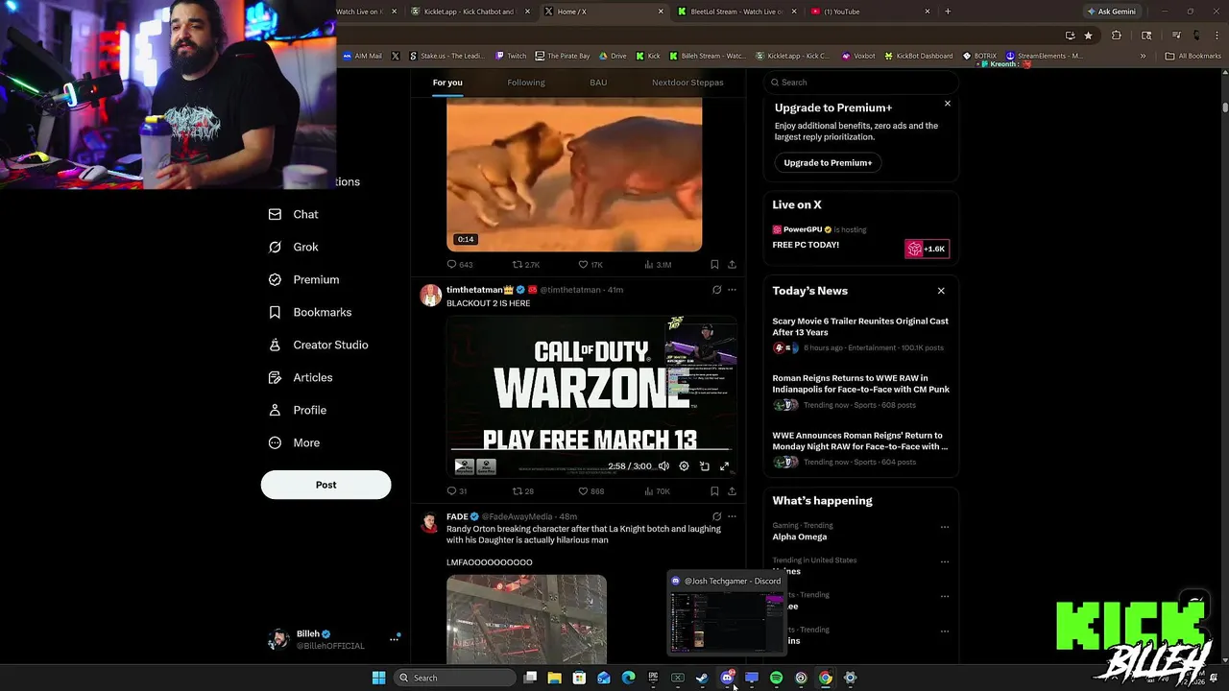
Task: Open Chrome extensions puzzle icon
Action: coord(1116,36)
